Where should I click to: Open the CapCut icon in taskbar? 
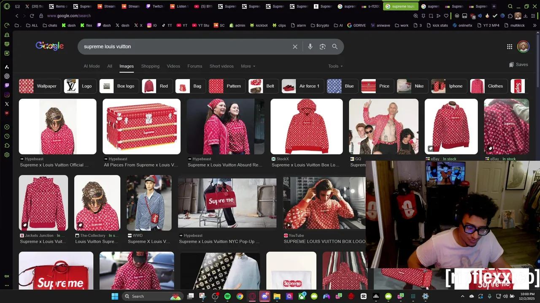(x=364, y=296)
